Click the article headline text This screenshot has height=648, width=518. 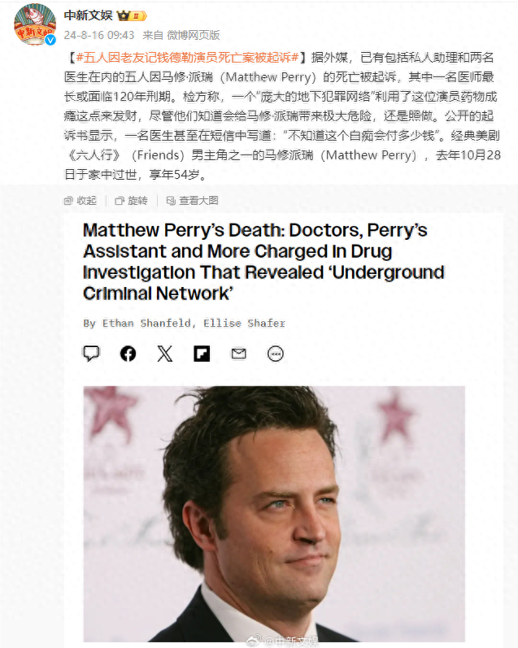pyautogui.click(x=263, y=262)
